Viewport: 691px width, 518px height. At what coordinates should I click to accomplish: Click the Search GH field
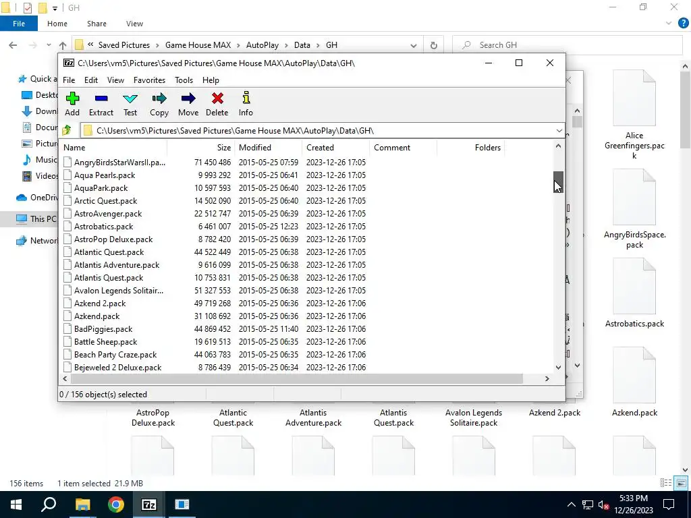pos(568,45)
